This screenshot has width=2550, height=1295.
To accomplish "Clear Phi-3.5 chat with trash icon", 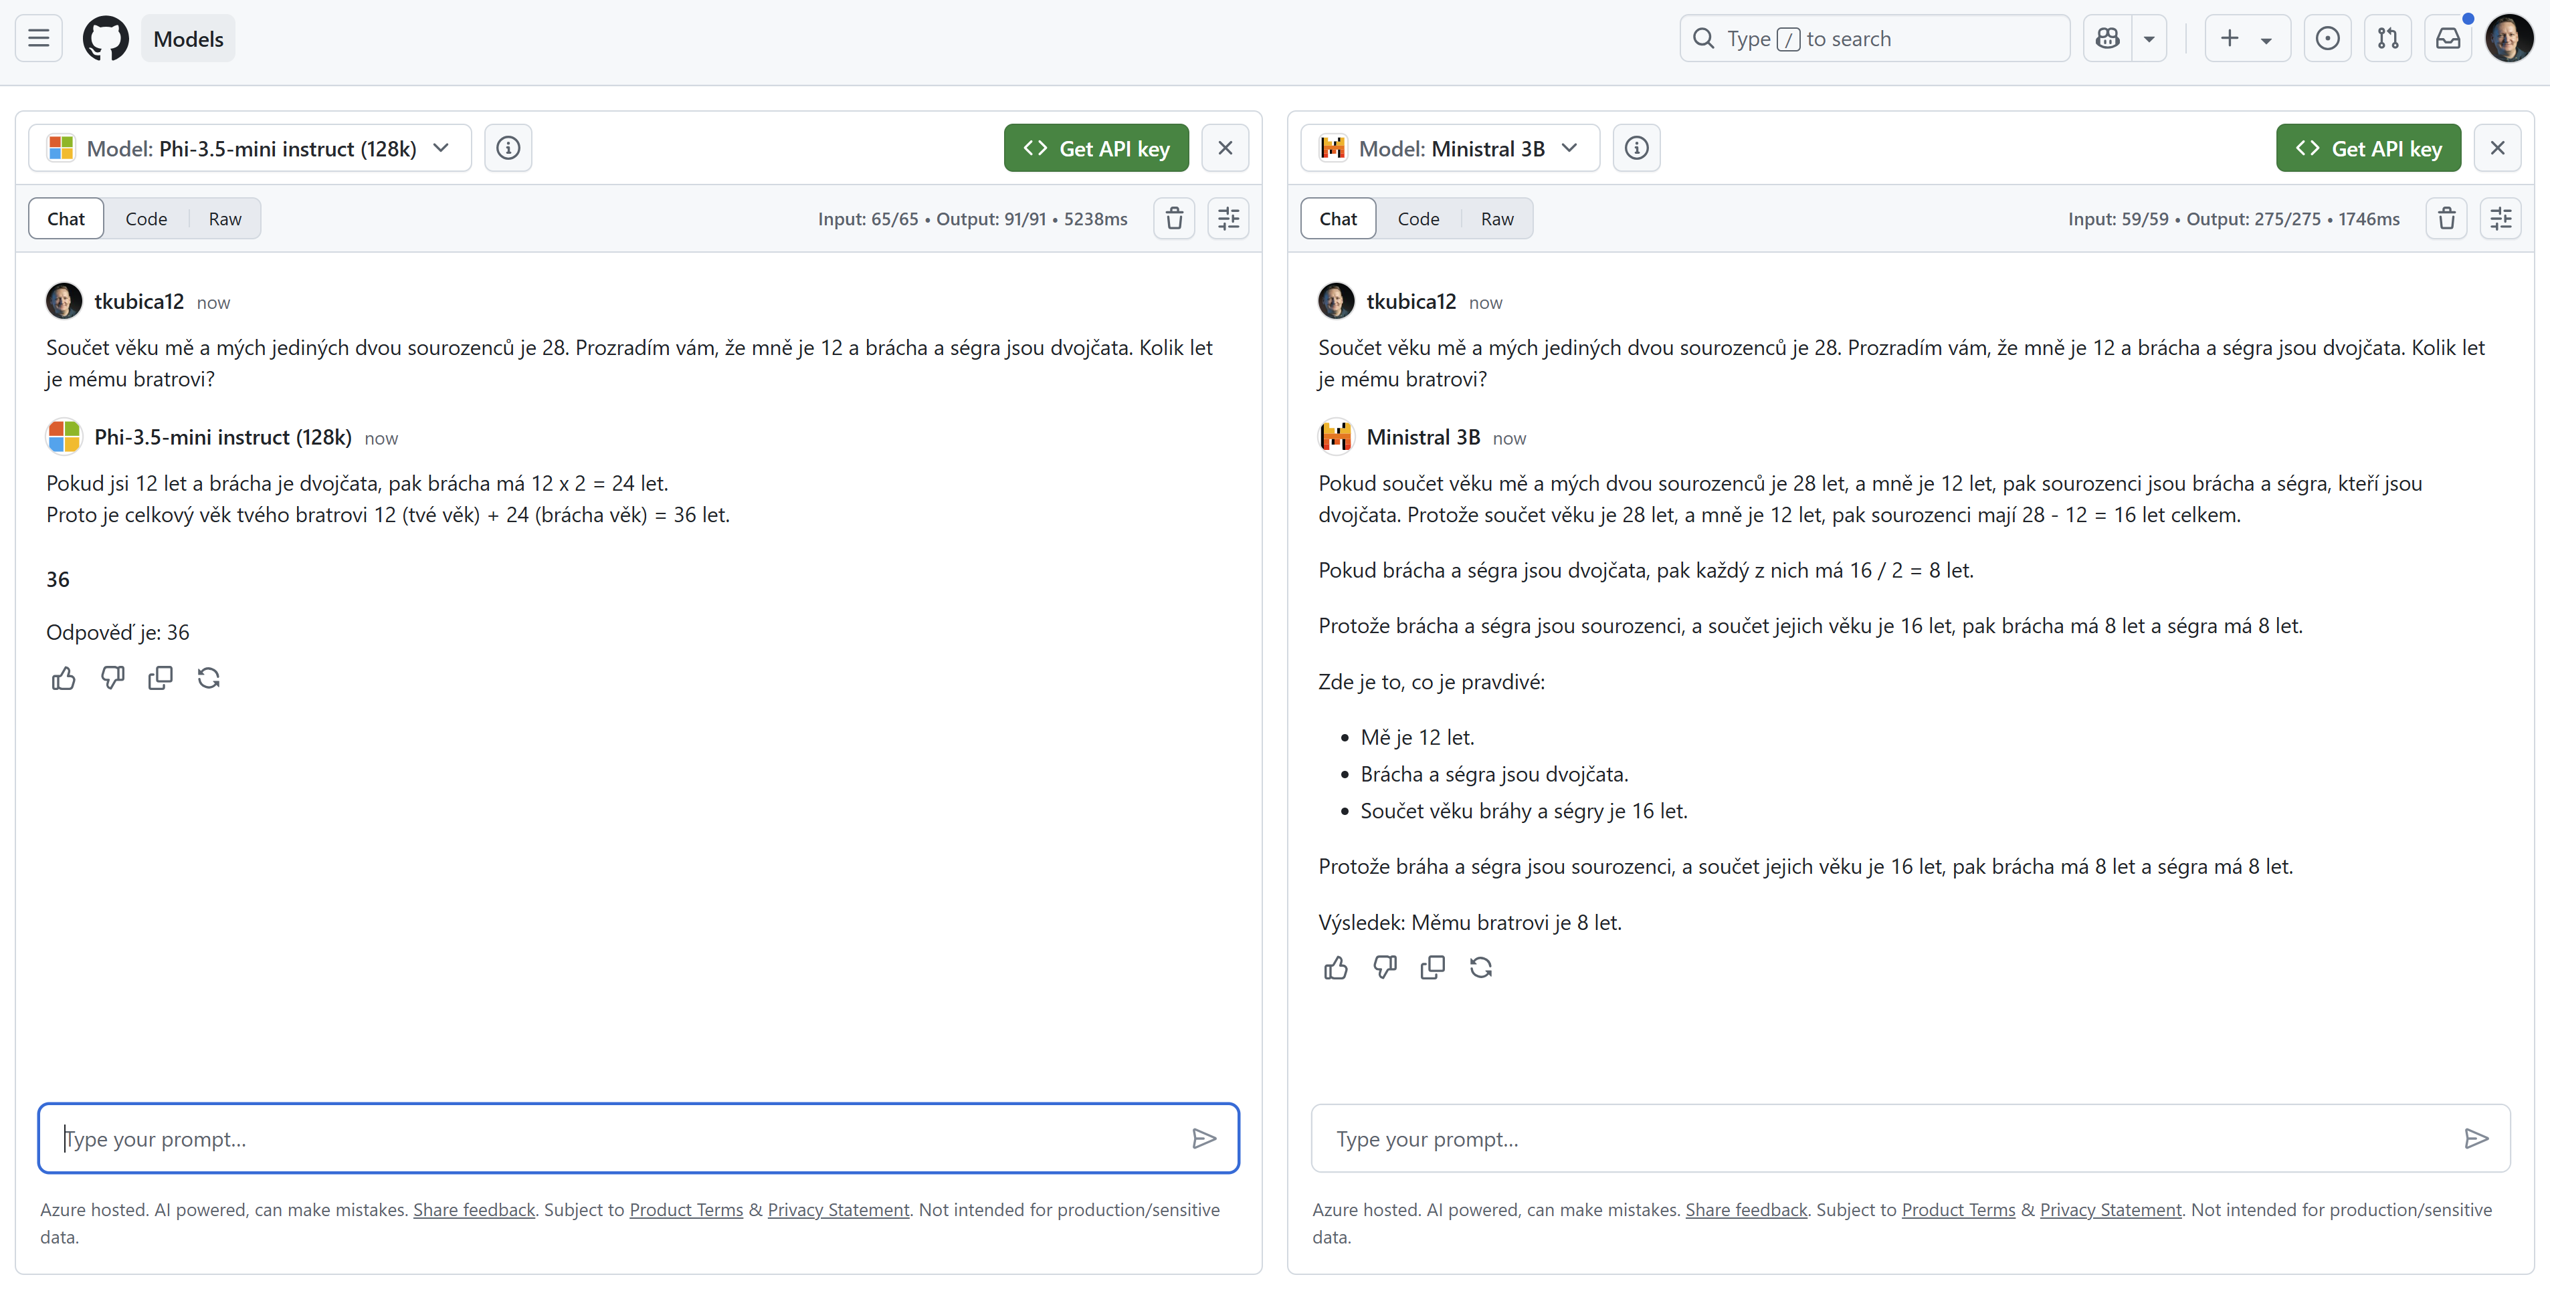I will coord(1174,219).
